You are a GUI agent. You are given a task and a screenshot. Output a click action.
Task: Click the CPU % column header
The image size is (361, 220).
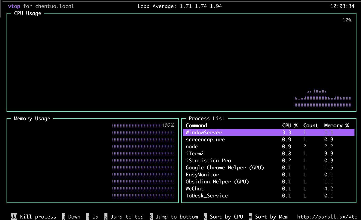tap(289, 126)
